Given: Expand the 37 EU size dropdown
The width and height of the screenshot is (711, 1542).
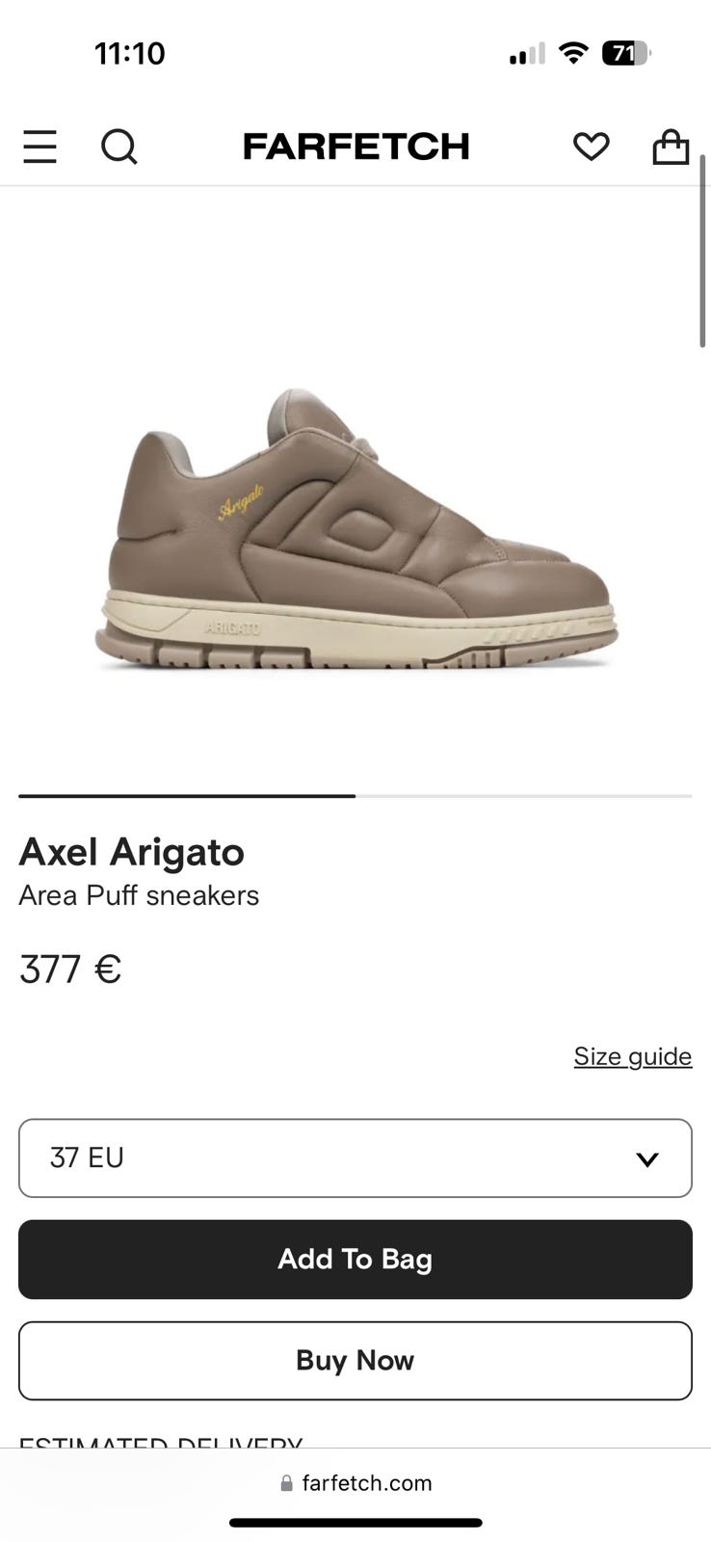Looking at the screenshot, I should [x=355, y=1157].
